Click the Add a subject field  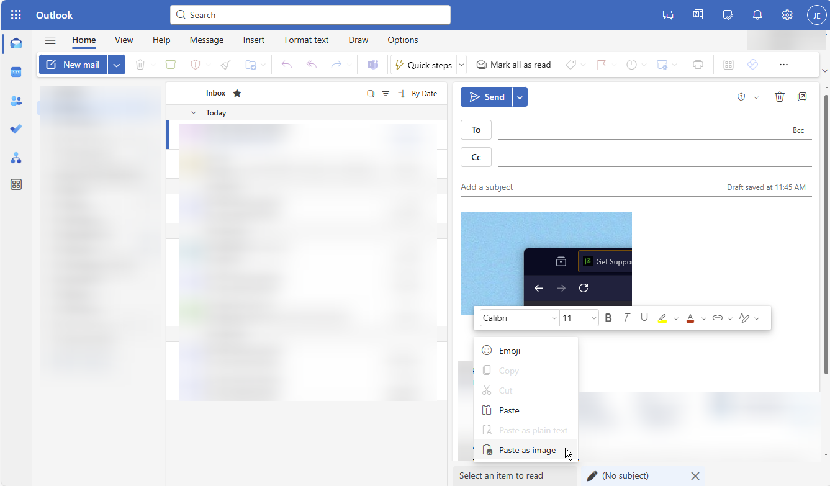590,187
